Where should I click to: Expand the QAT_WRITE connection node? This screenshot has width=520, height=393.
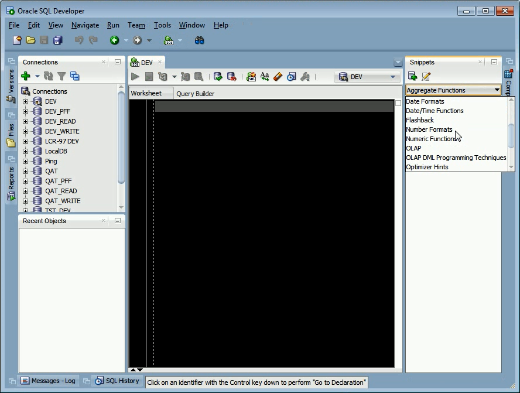pos(25,201)
